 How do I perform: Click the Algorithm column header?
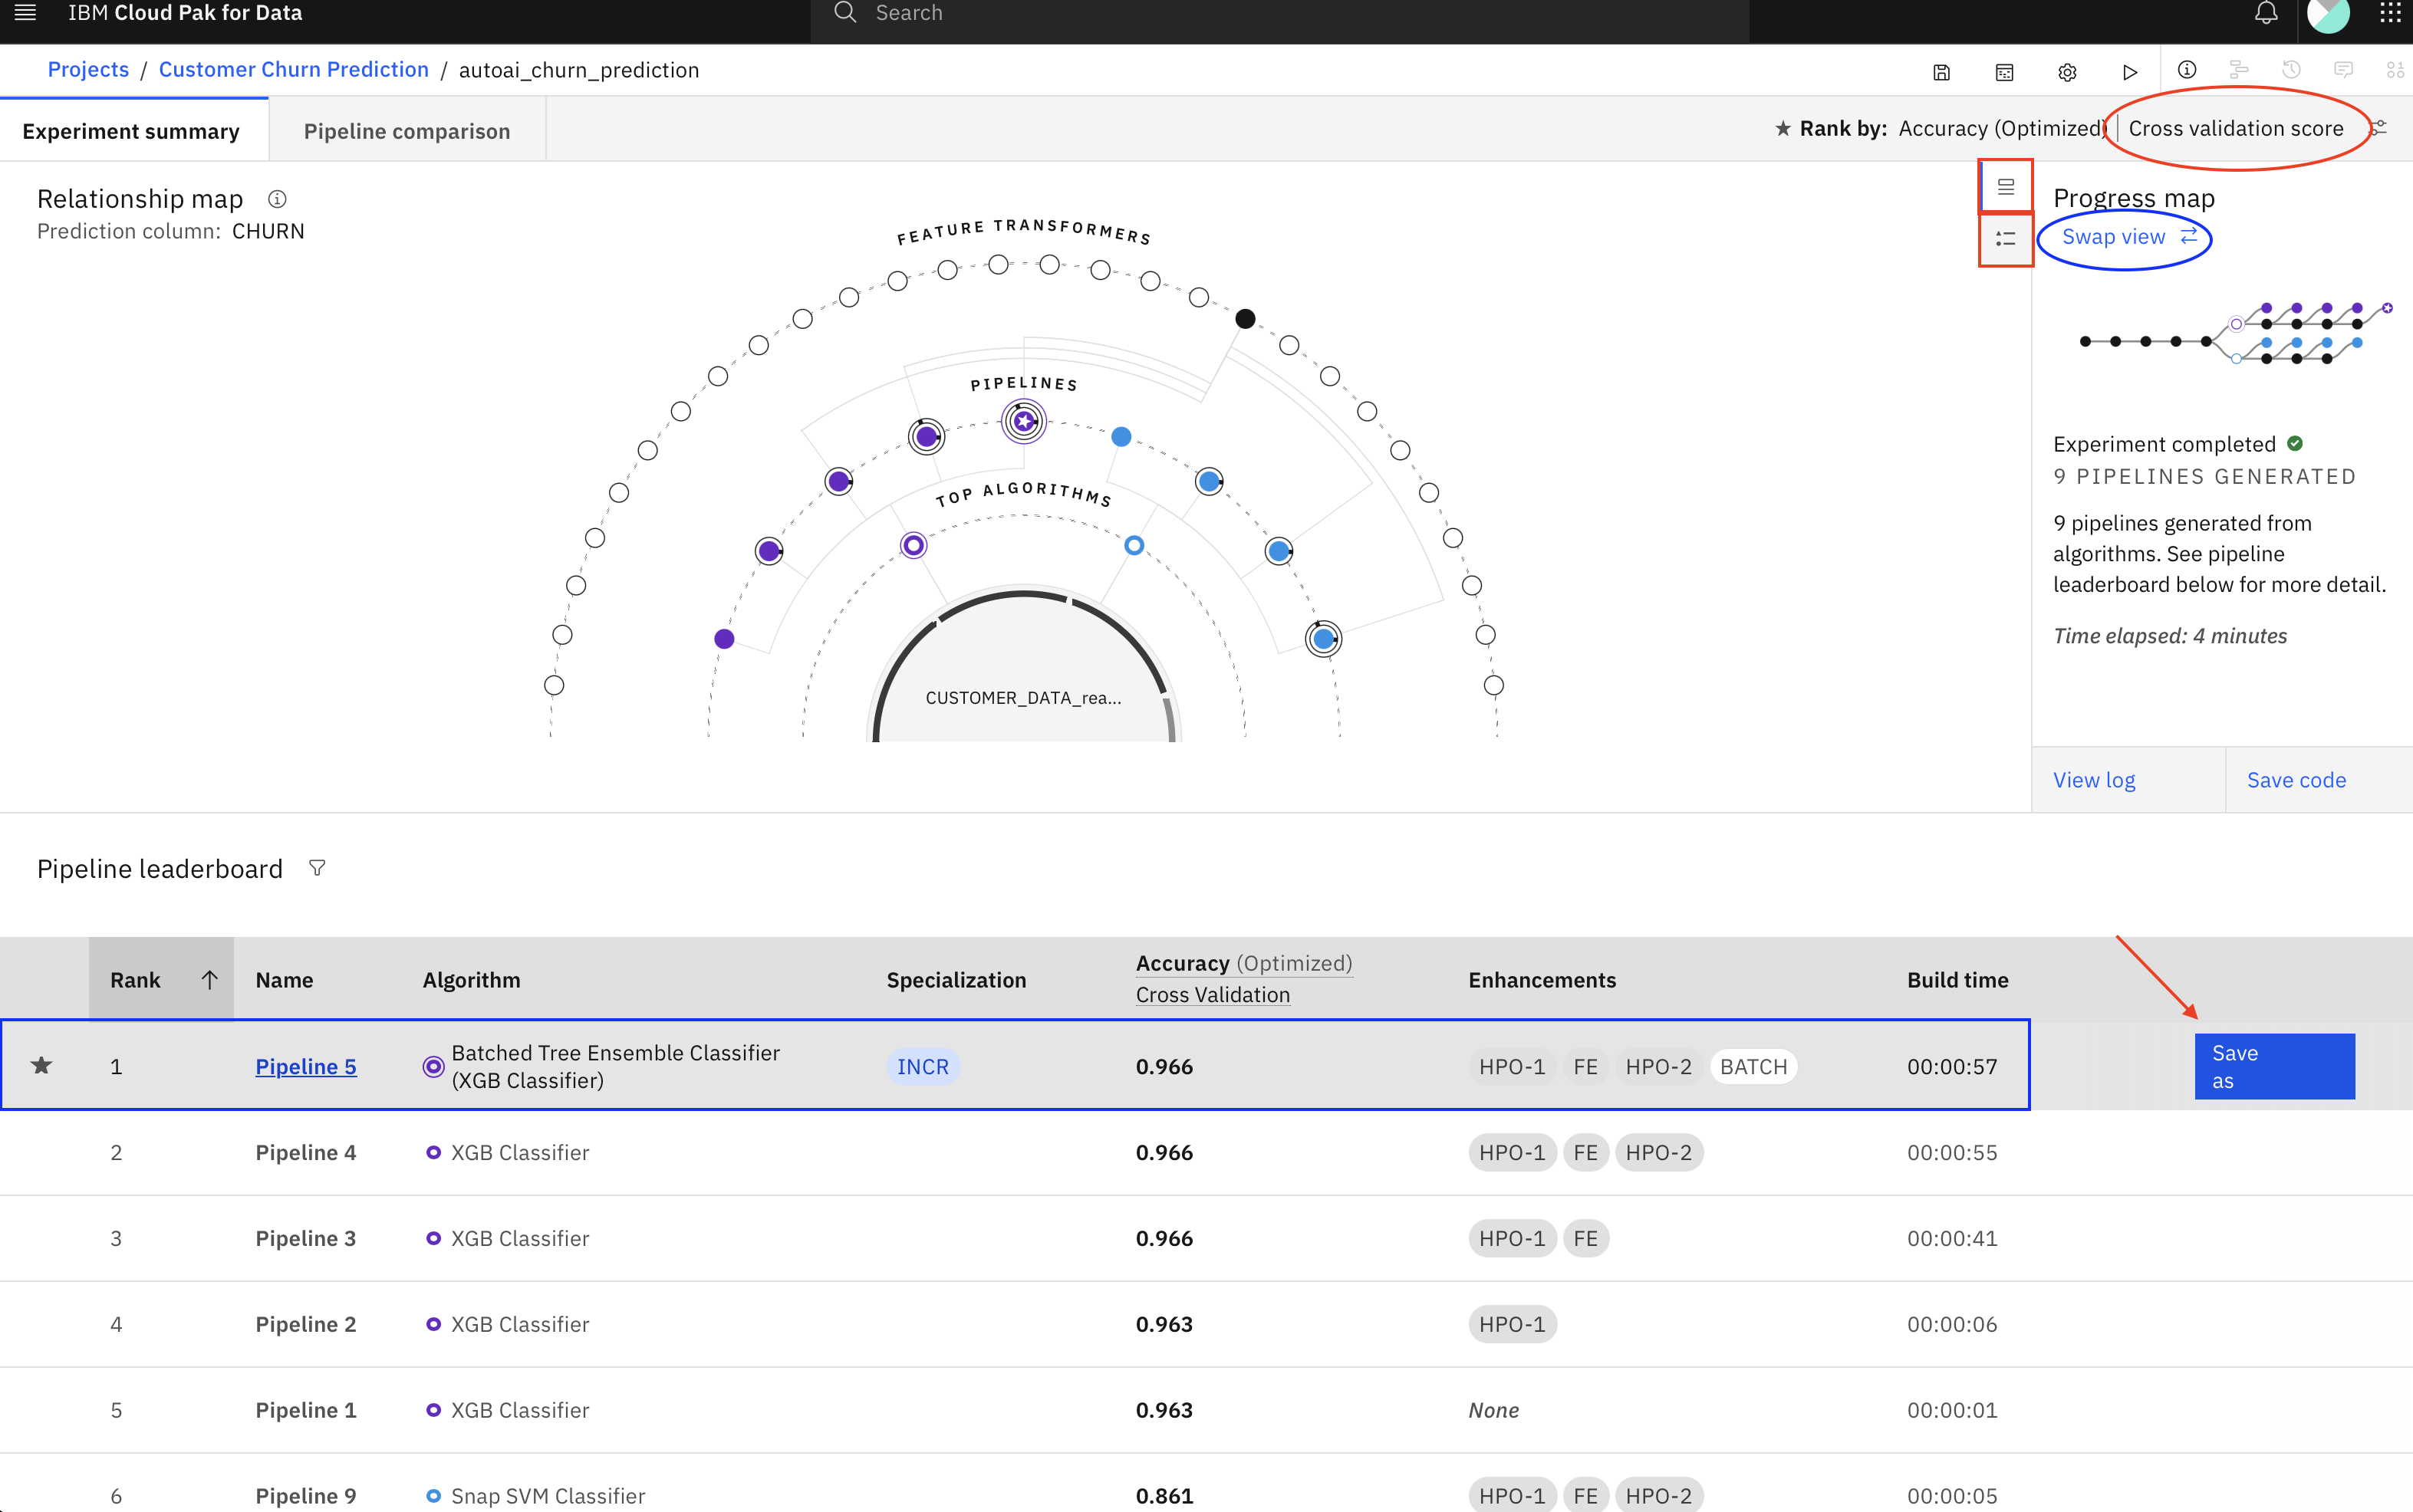coord(471,980)
